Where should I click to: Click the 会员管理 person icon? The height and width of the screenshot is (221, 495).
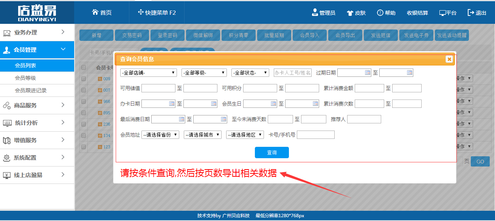(x=7, y=50)
